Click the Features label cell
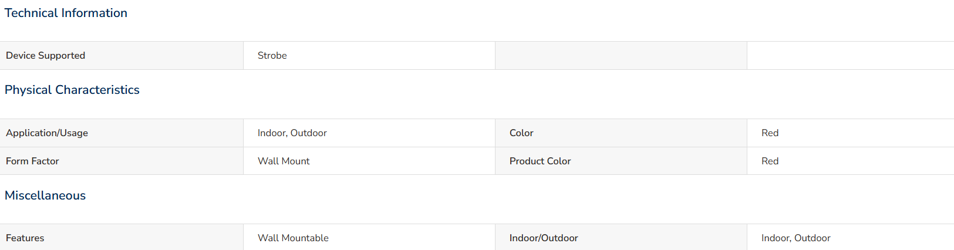 122,238
